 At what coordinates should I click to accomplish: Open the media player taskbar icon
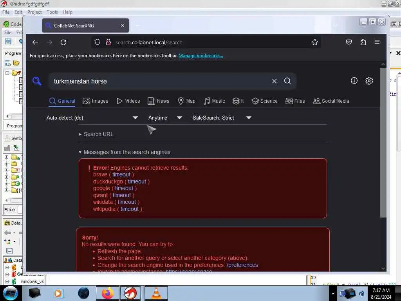58,293
